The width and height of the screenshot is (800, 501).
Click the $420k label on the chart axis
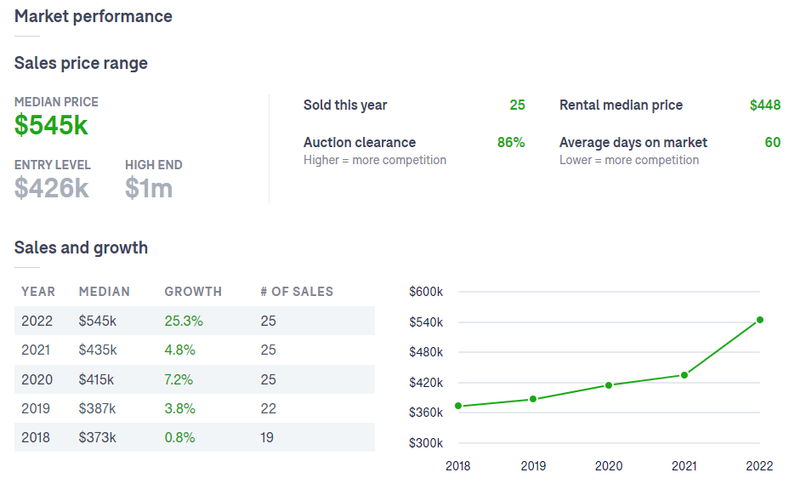[426, 383]
